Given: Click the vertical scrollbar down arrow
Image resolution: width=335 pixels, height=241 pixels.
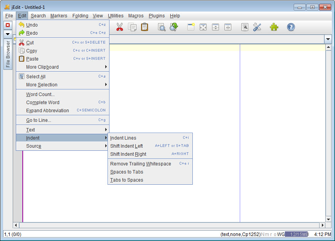Looking at the screenshot, I should point(328,219).
